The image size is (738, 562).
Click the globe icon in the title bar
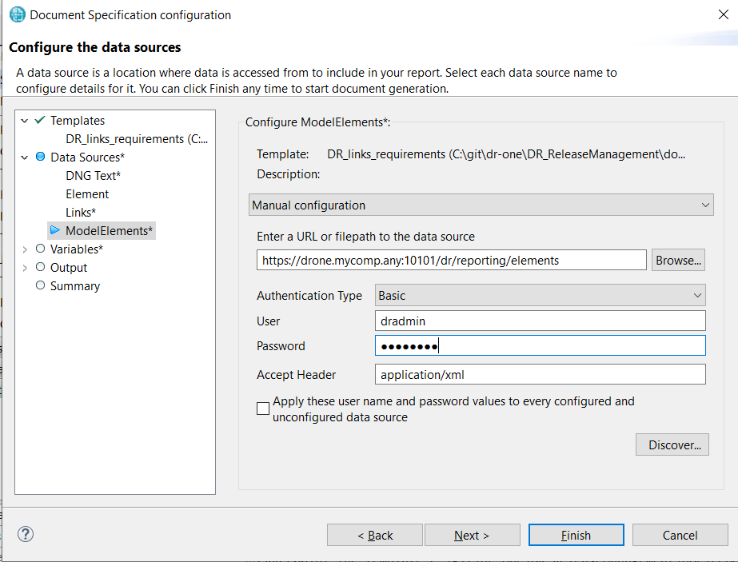[17, 15]
